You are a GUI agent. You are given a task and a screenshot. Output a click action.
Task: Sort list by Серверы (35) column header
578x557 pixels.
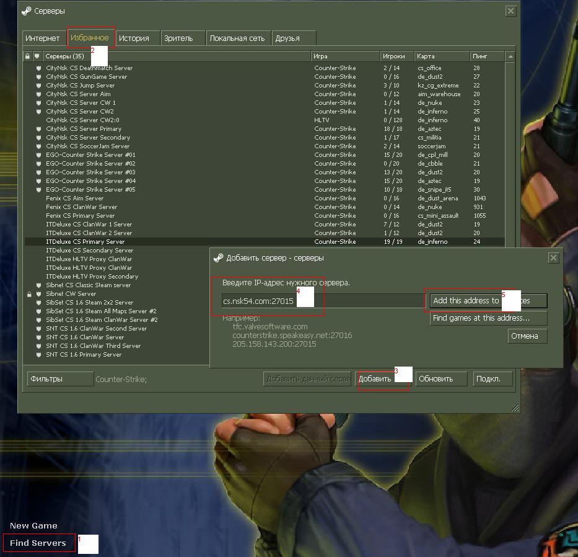pyautogui.click(x=176, y=56)
